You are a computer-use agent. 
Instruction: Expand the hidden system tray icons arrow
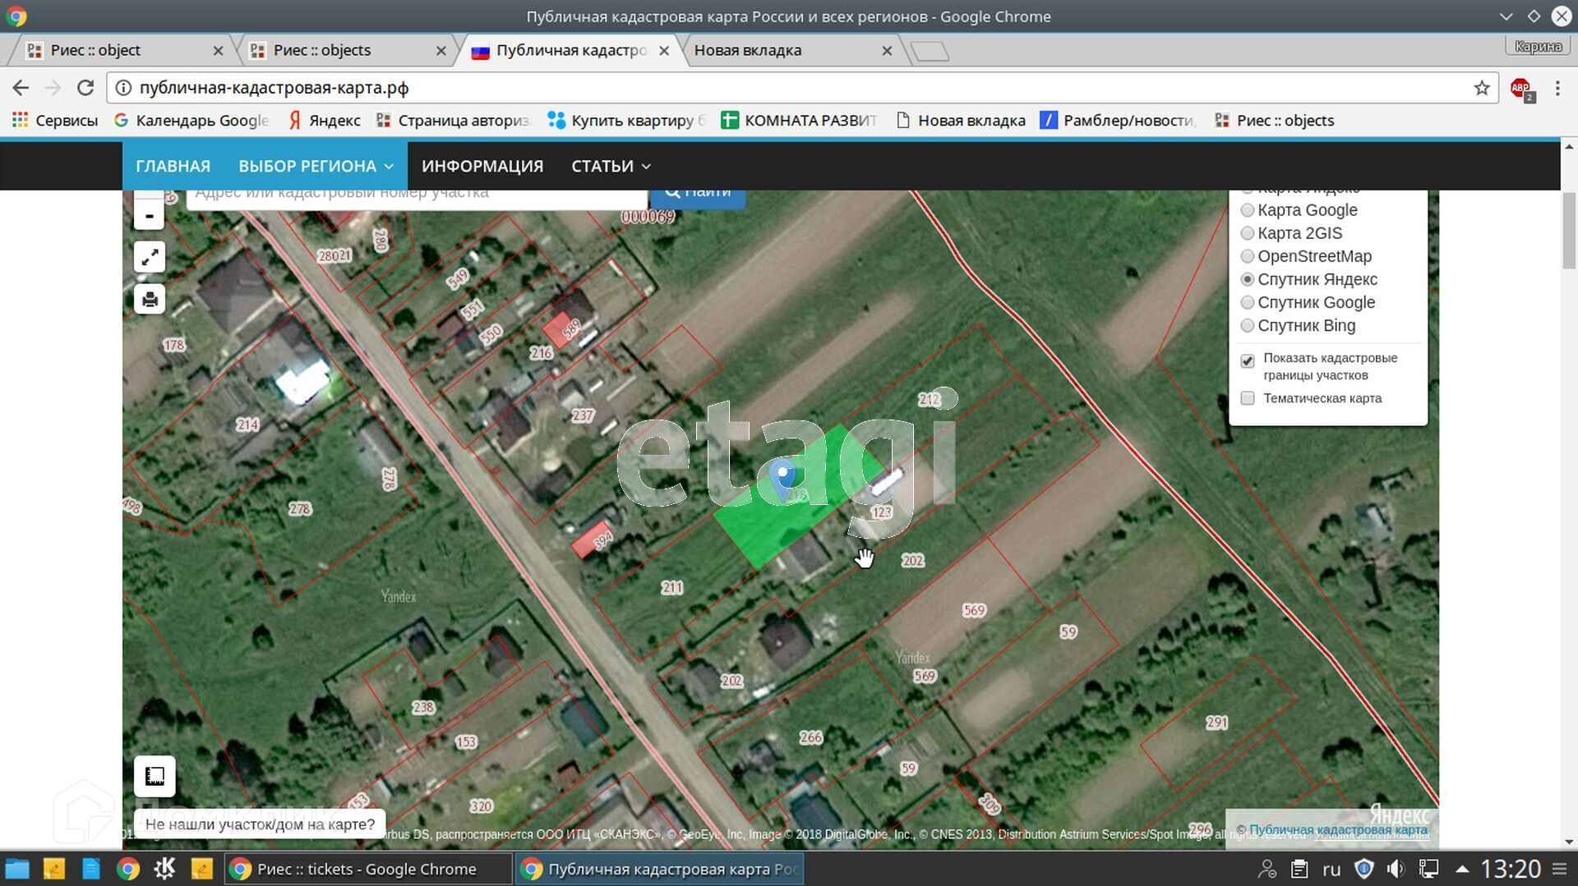coord(1462,869)
